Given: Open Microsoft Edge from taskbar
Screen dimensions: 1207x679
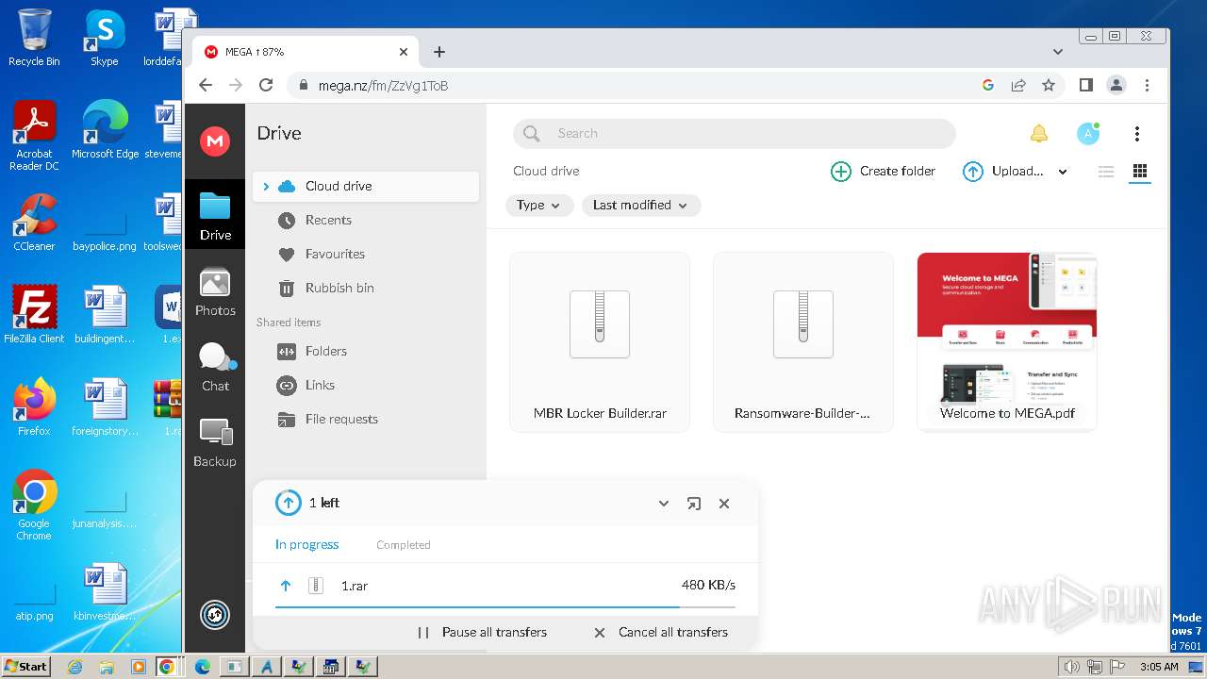Looking at the screenshot, I should click(x=203, y=667).
